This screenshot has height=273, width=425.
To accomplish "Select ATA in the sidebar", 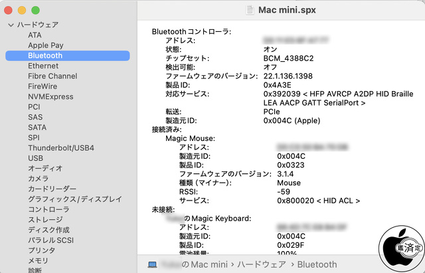I will (x=35, y=35).
